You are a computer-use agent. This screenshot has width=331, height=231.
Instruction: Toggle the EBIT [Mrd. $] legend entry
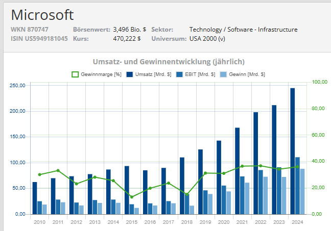(x=196, y=74)
